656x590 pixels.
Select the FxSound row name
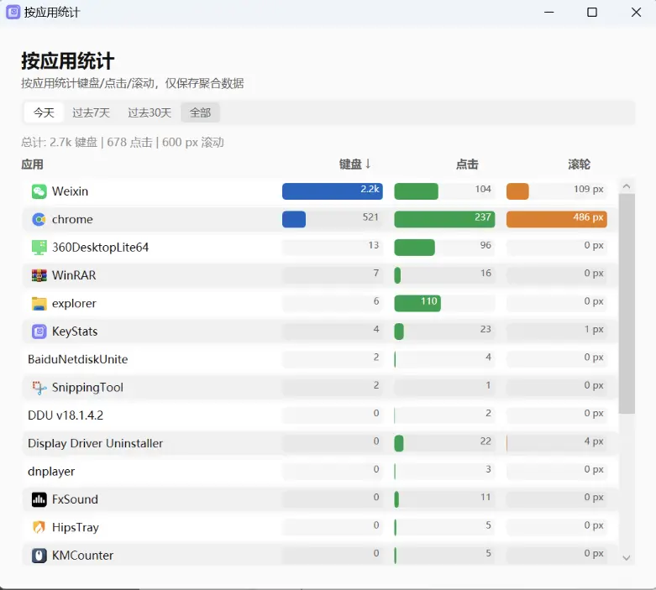pyautogui.click(x=75, y=499)
